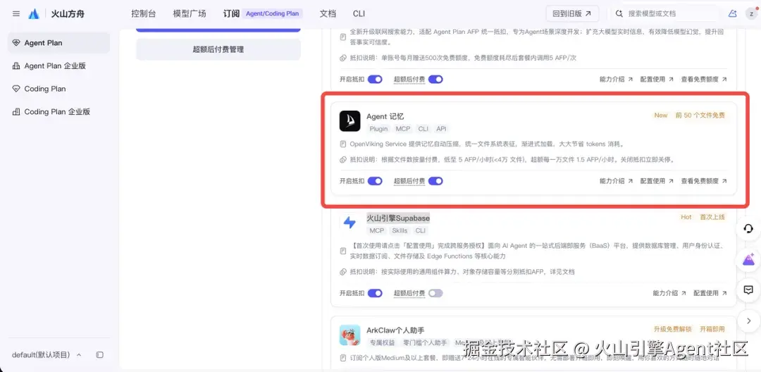Click the API tag under Agent 记忆
The image size is (761, 372).
pyautogui.click(x=441, y=129)
